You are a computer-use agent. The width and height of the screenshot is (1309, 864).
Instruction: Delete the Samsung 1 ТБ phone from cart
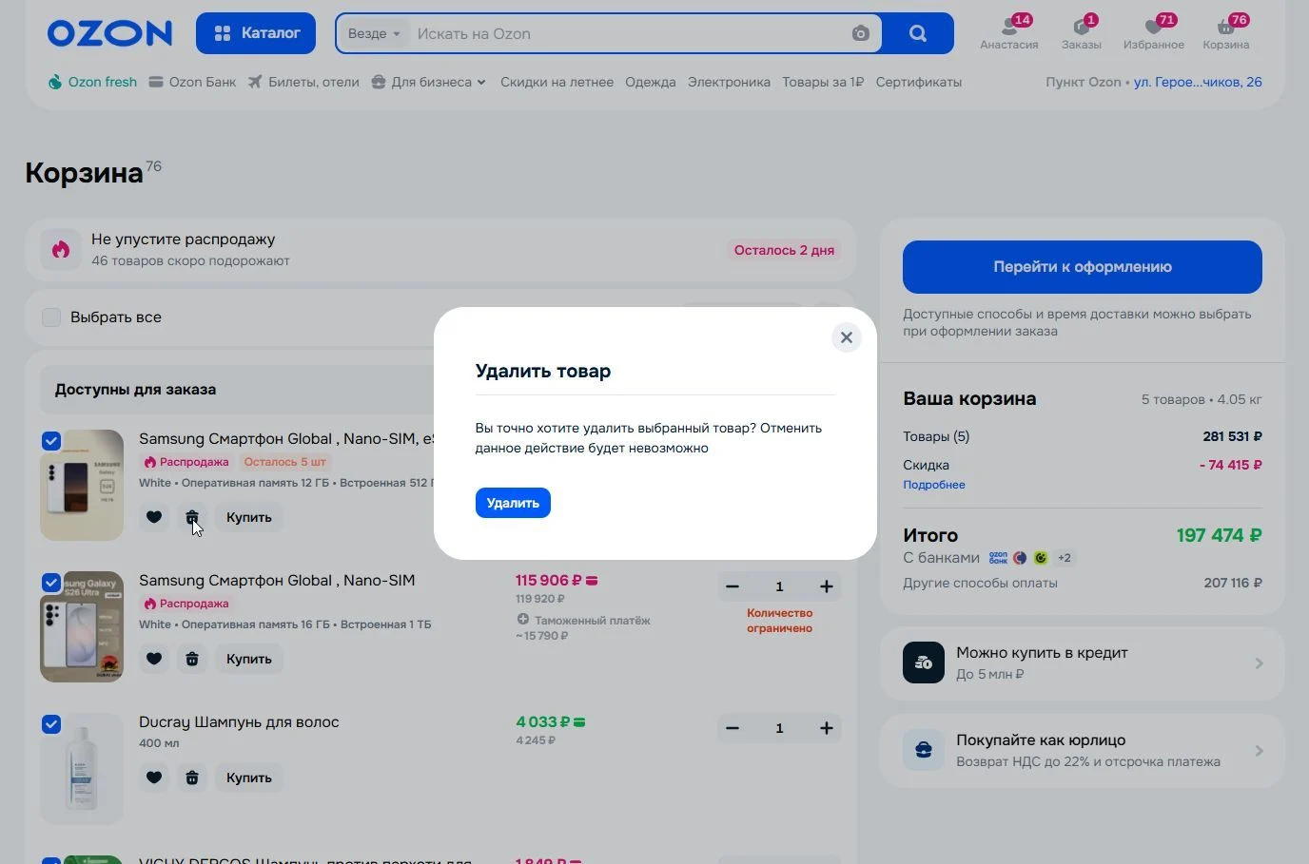(192, 659)
